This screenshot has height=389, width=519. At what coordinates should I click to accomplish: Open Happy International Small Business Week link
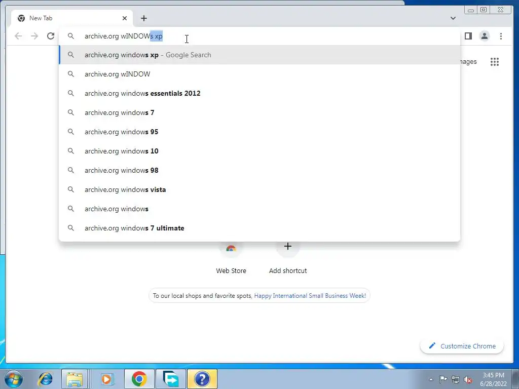coord(310,296)
